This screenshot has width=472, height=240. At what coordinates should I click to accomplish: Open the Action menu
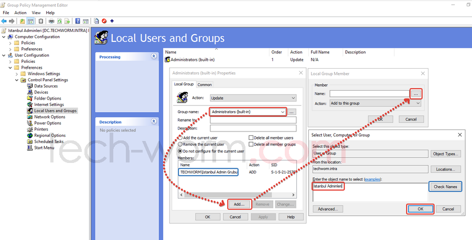point(20,13)
